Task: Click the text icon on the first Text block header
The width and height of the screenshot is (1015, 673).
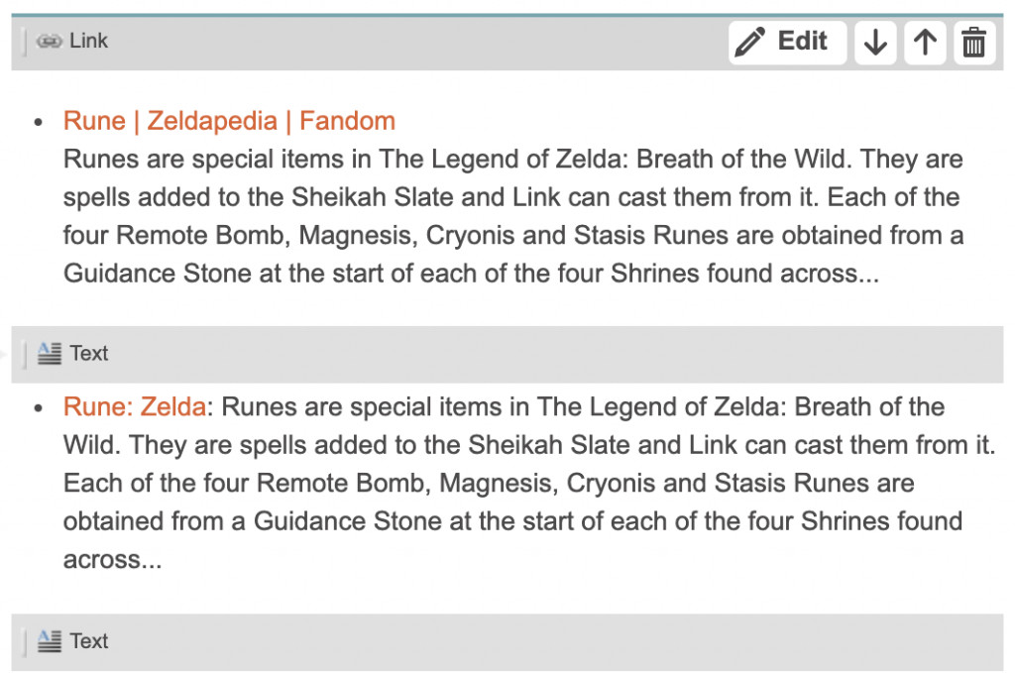Action: (x=50, y=353)
